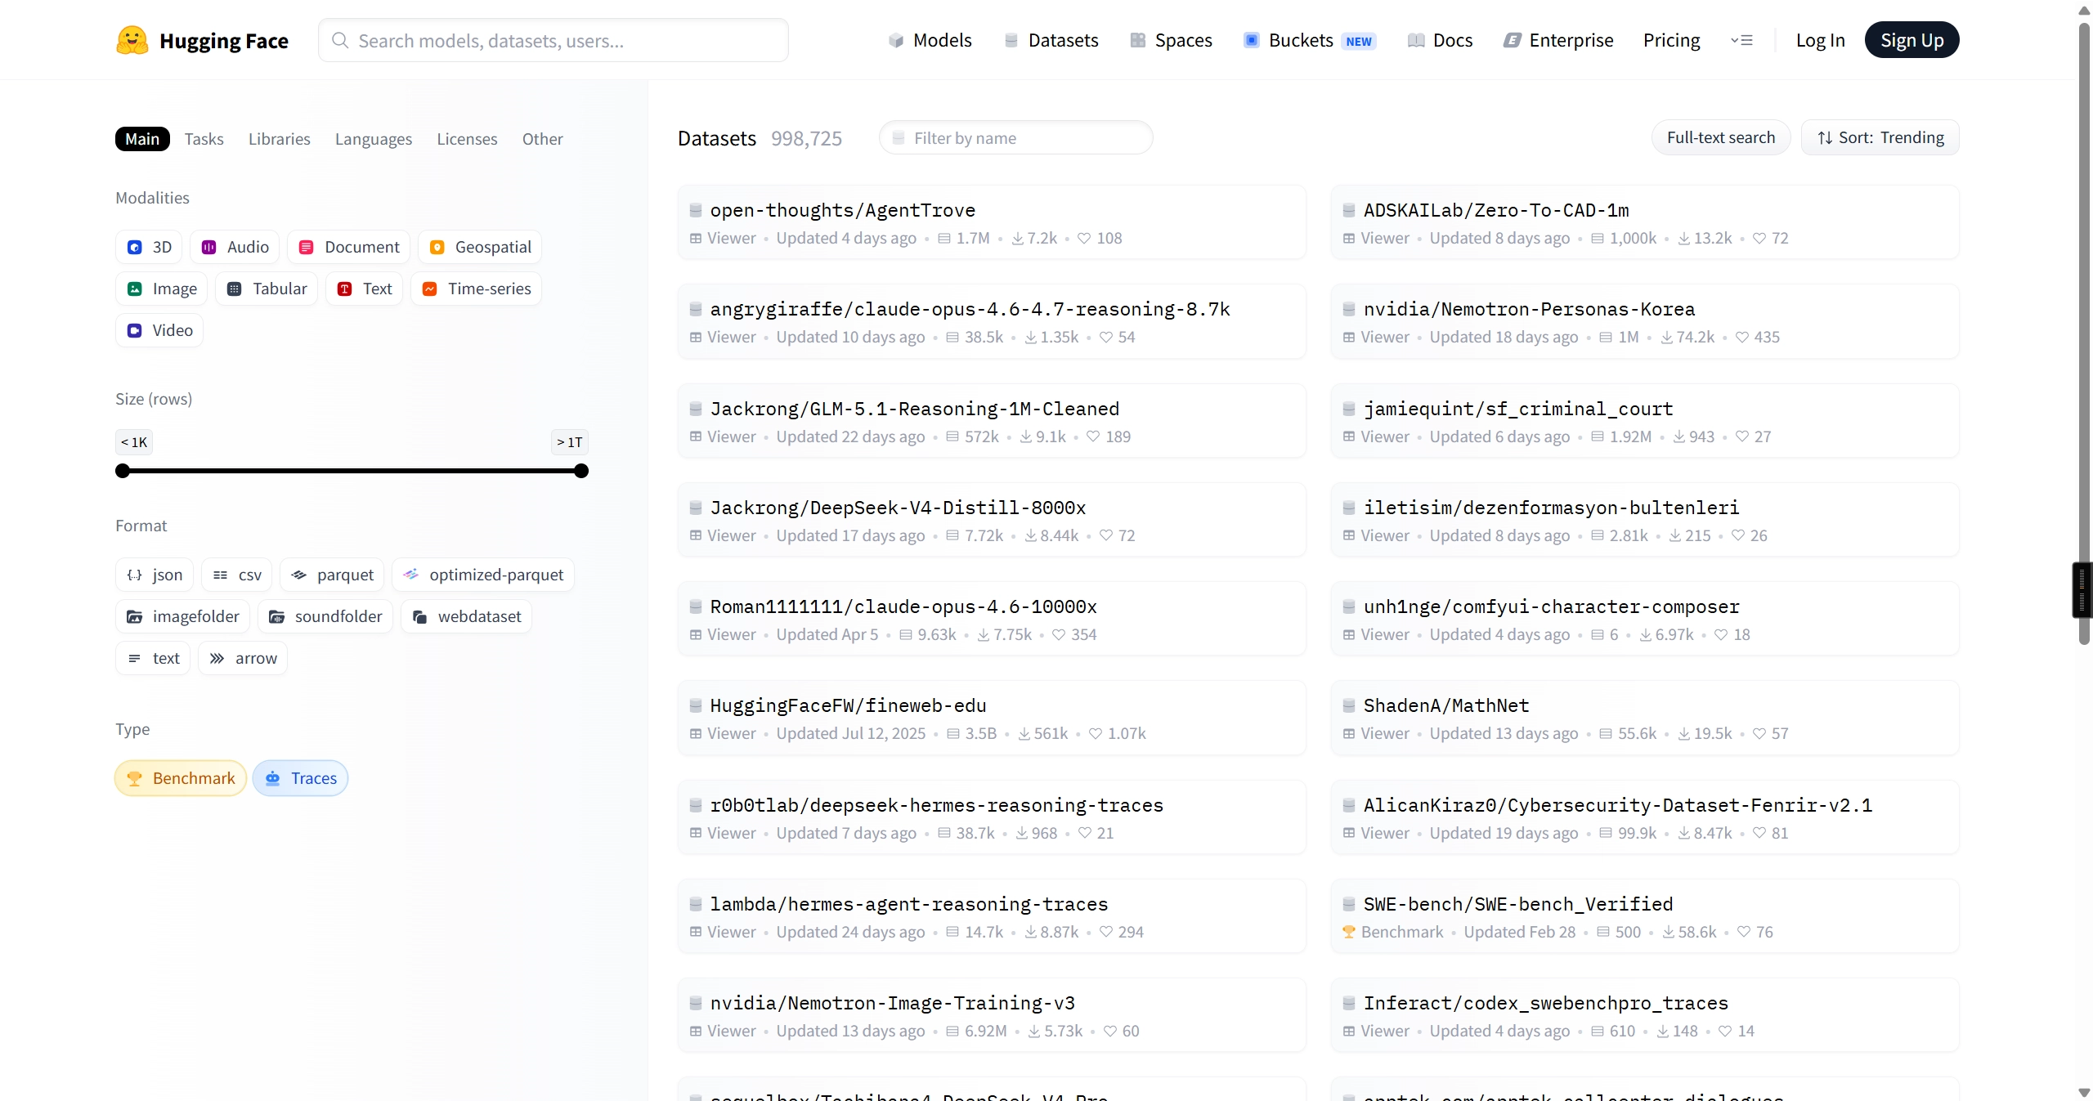Click the ShadenA/MathNet dataset icon
Image resolution: width=2093 pixels, height=1101 pixels.
(x=1349, y=705)
